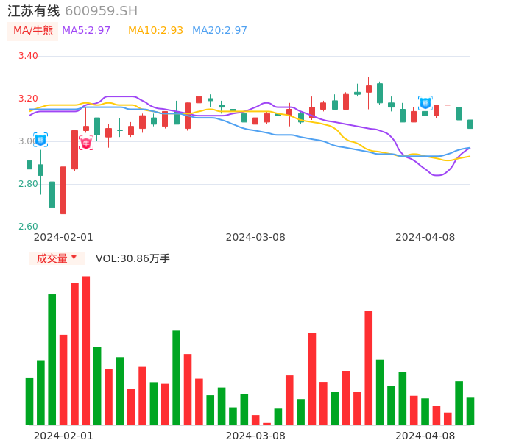Viewport: 505px width, 446px height.
Task: Click 2024-02-01 date under the volume chart
Action: pos(63,436)
